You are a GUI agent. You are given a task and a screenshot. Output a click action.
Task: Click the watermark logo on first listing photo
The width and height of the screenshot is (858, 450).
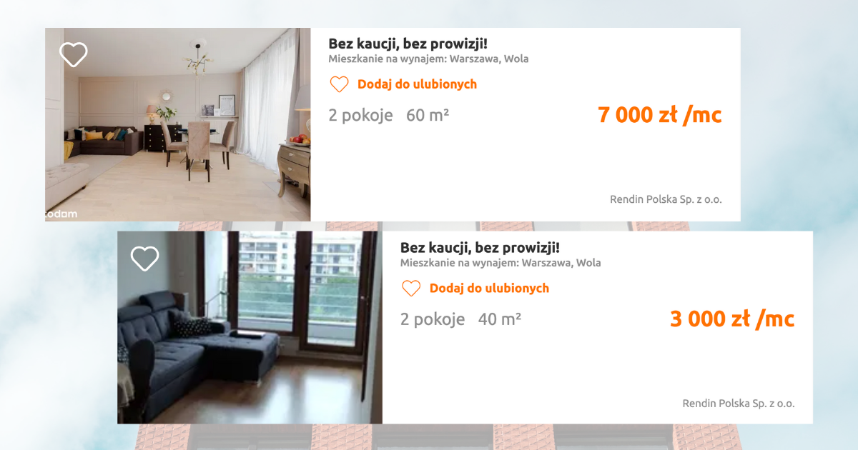61,214
